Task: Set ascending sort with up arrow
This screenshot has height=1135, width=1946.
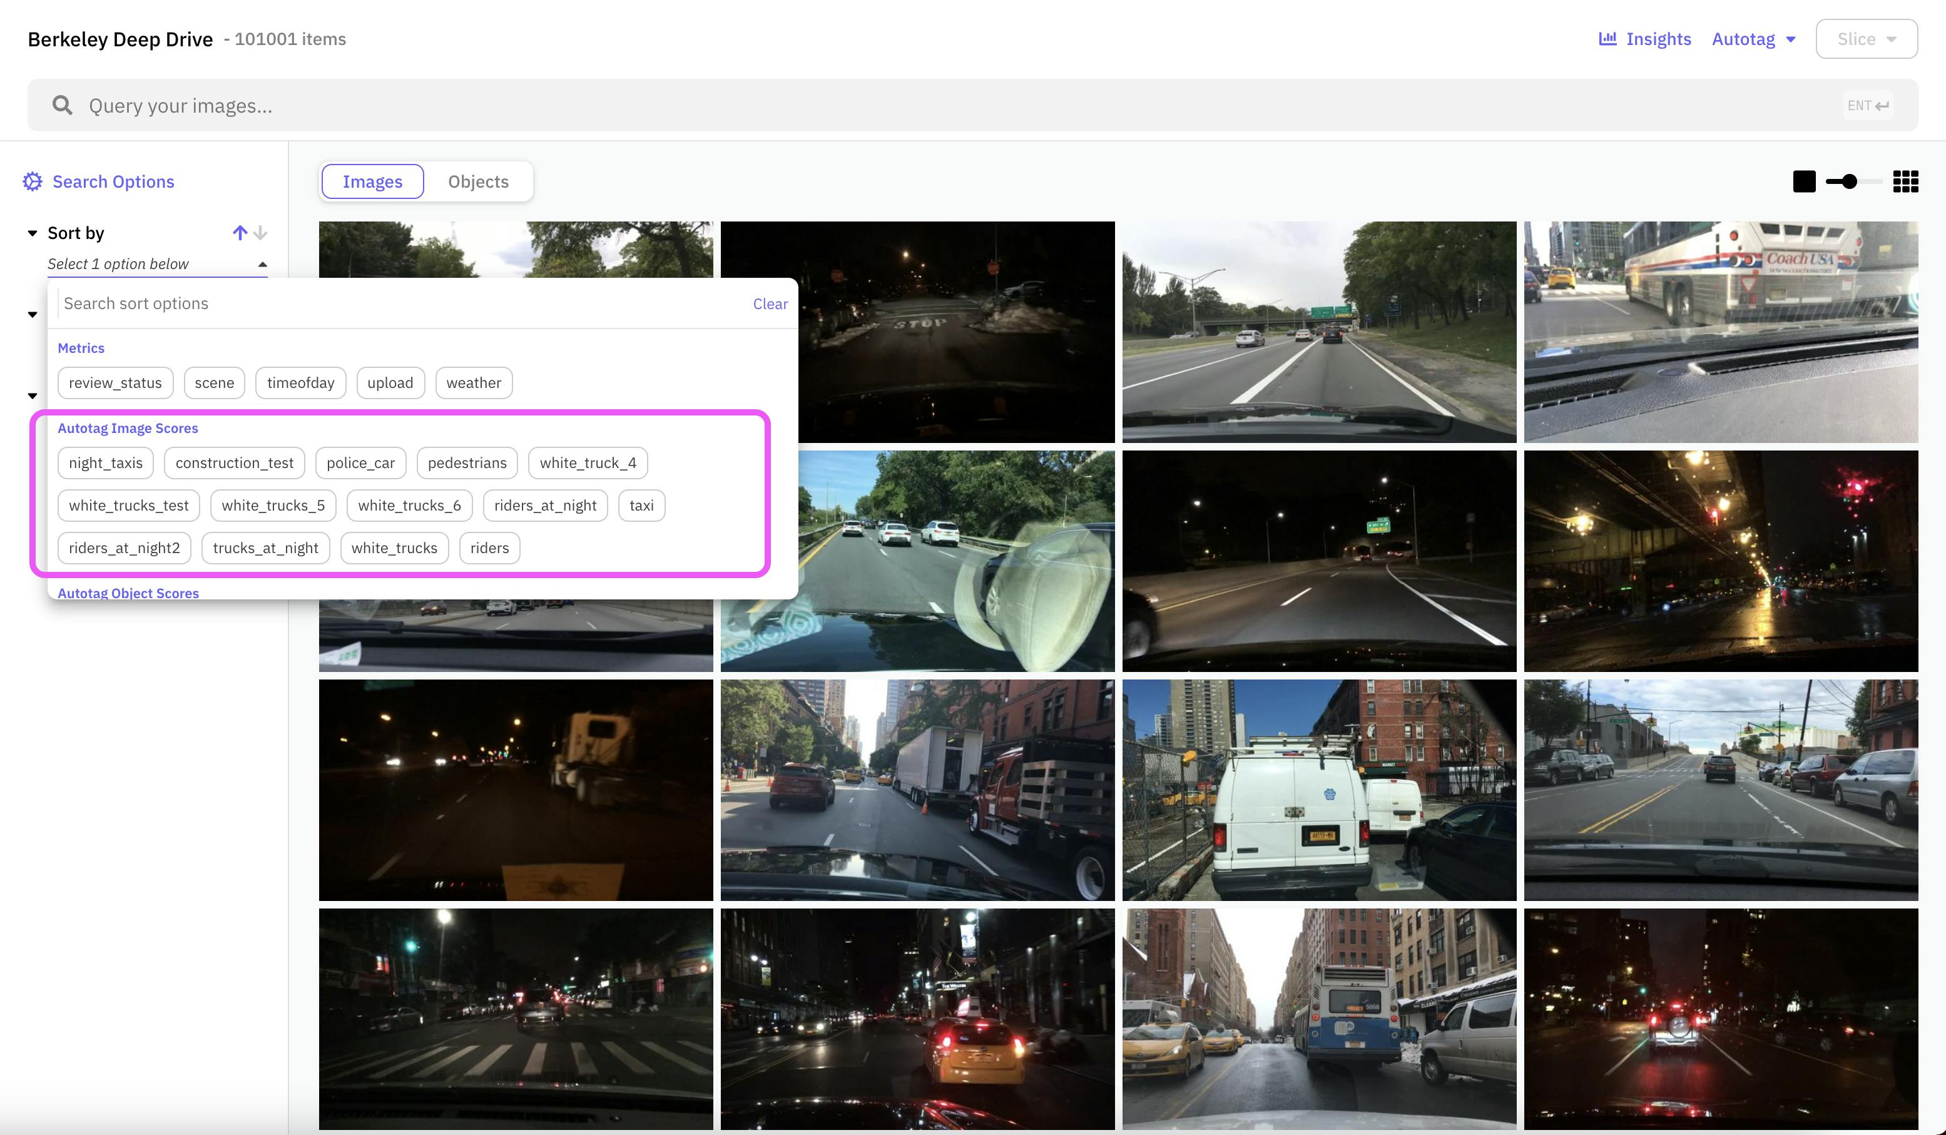Action: pos(240,232)
